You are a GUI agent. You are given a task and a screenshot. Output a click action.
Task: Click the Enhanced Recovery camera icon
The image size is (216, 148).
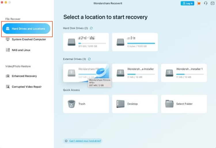[x=8, y=76]
